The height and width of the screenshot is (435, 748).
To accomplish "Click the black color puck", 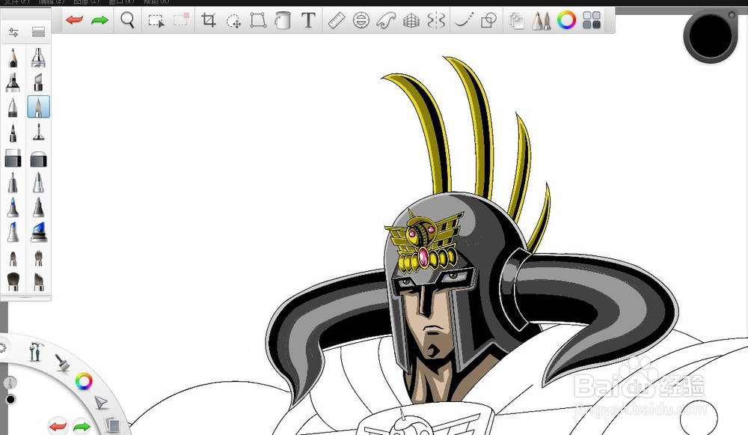I will coord(711,36).
